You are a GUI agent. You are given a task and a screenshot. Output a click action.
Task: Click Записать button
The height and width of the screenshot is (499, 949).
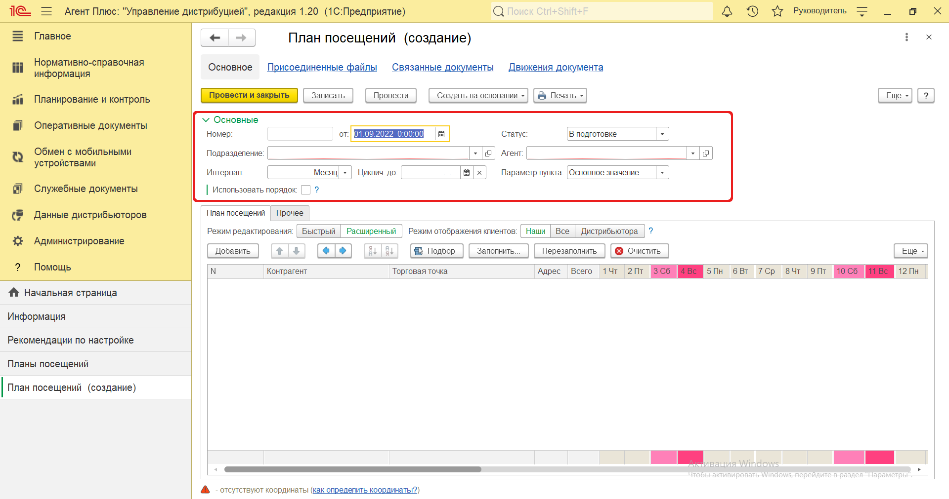(x=328, y=95)
